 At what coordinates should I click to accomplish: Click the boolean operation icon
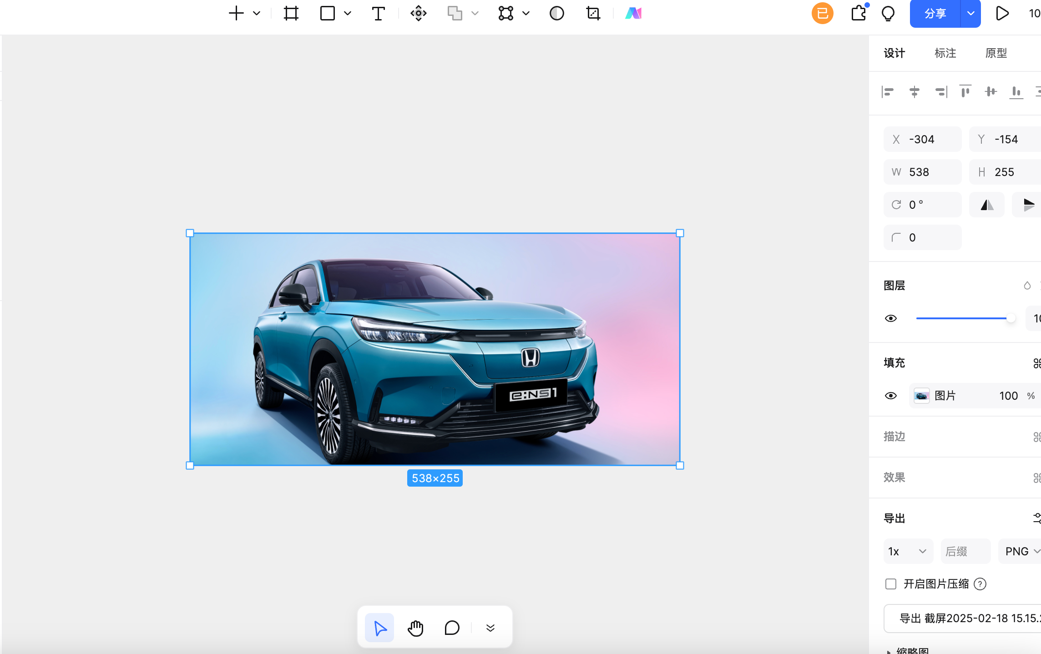point(455,13)
